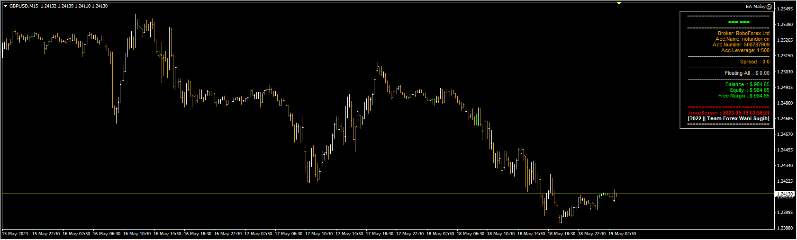
Task: Open the GBPUSD,M15 chart dropdown triangle
Action: coord(5,6)
